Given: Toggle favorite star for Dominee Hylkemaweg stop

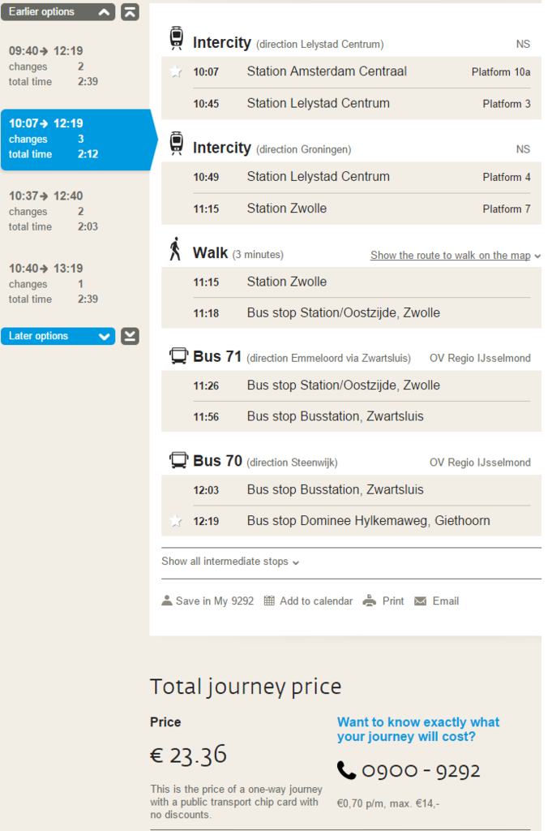Looking at the screenshot, I should pyautogui.click(x=176, y=521).
